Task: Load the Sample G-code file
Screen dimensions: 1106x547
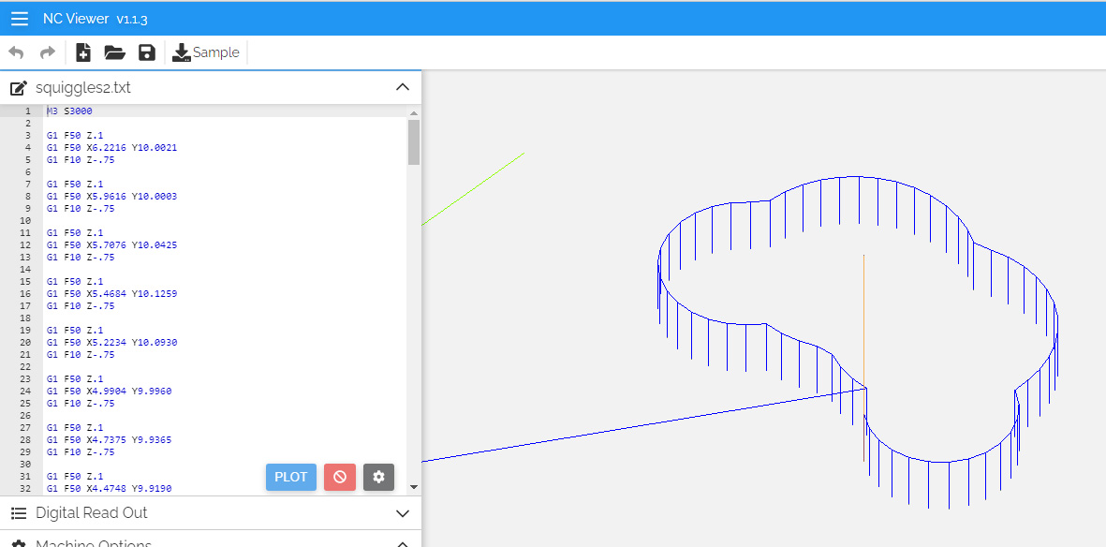Action: pyautogui.click(x=206, y=53)
